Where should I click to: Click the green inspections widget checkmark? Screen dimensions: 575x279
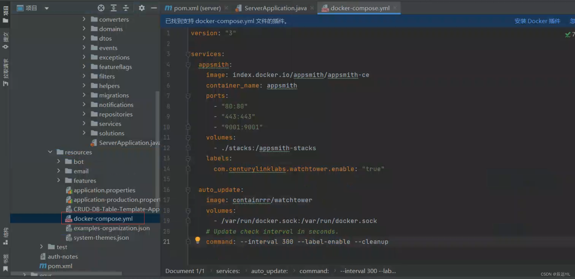pyautogui.click(x=567, y=34)
